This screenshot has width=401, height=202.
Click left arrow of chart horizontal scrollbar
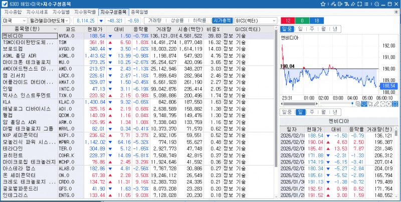point(282,104)
